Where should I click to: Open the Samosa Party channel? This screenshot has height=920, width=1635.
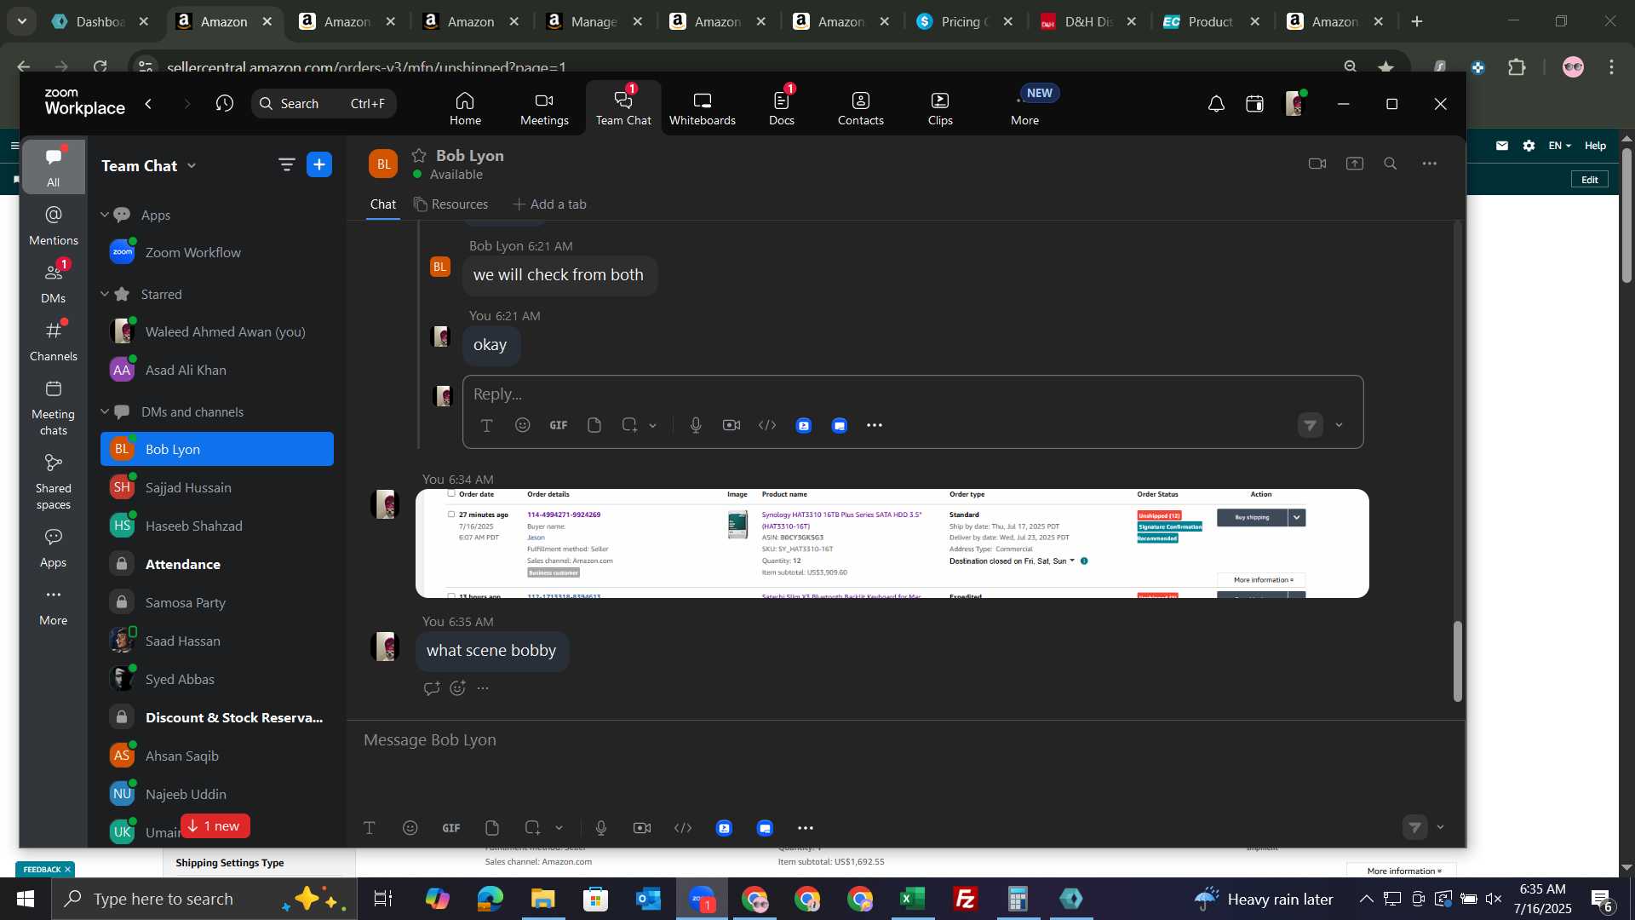(x=217, y=602)
